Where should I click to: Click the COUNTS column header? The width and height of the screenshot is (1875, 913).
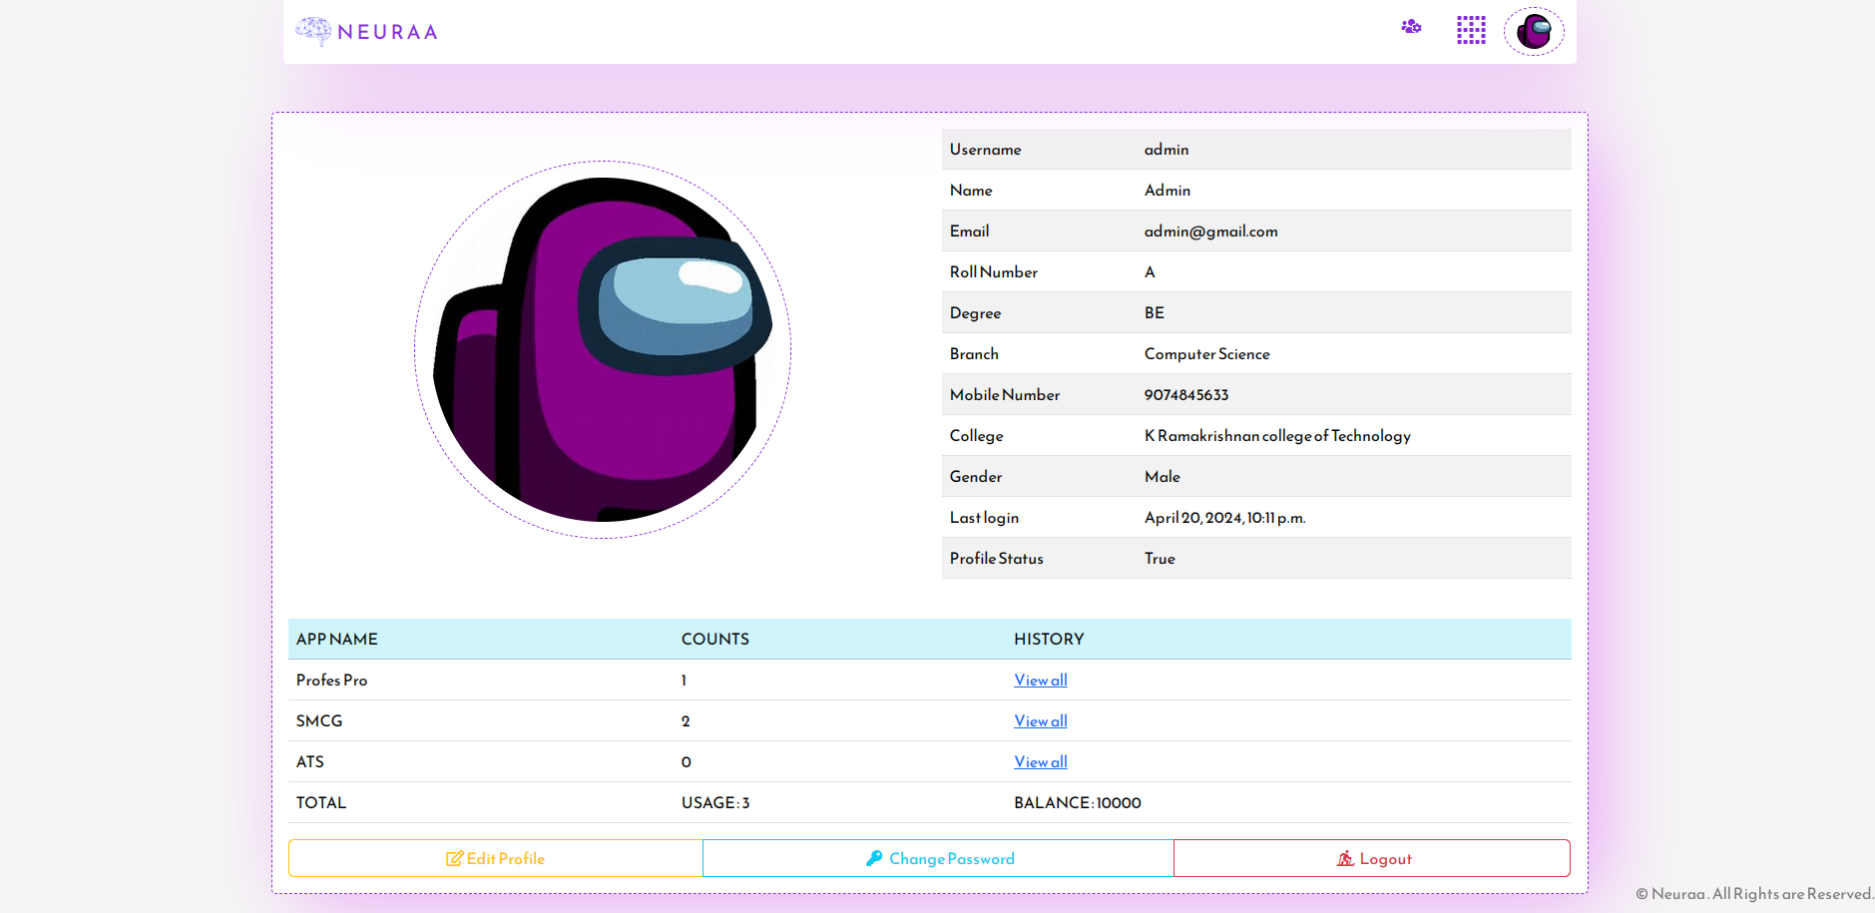[715, 640]
